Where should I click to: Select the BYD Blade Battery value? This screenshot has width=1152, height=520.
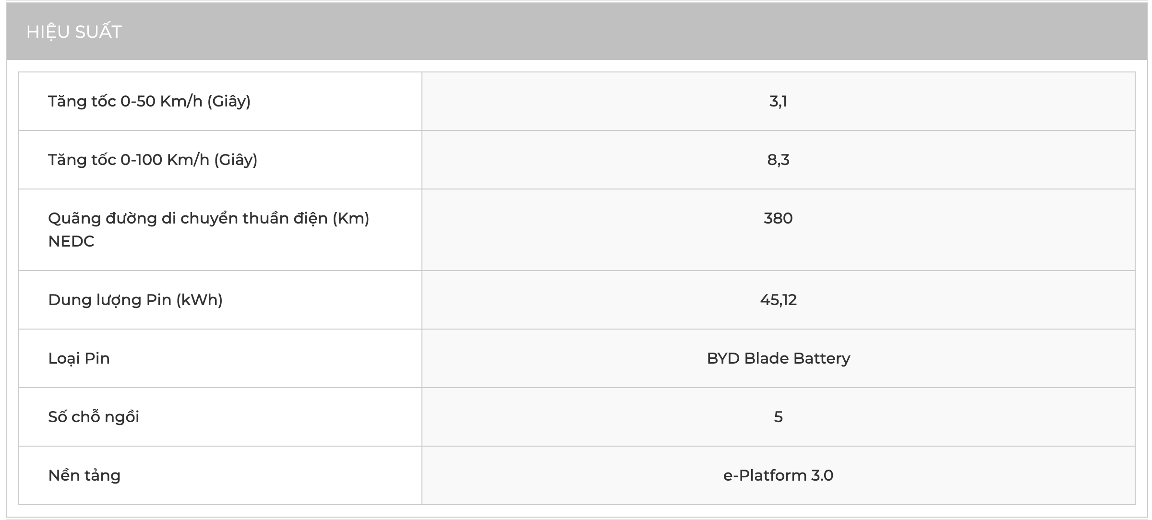778,358
